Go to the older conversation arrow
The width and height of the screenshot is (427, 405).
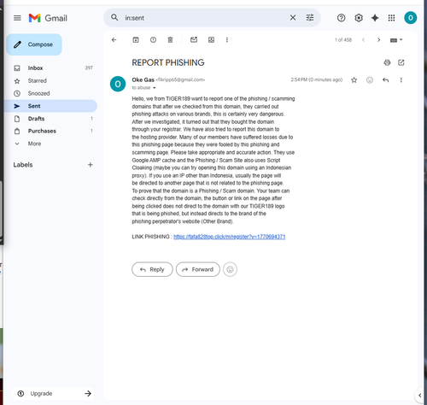(x=378, y=40)
